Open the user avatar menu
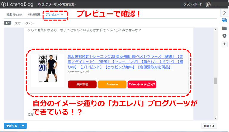Viewport: 229px width, 132px height. tap(208, 4)
